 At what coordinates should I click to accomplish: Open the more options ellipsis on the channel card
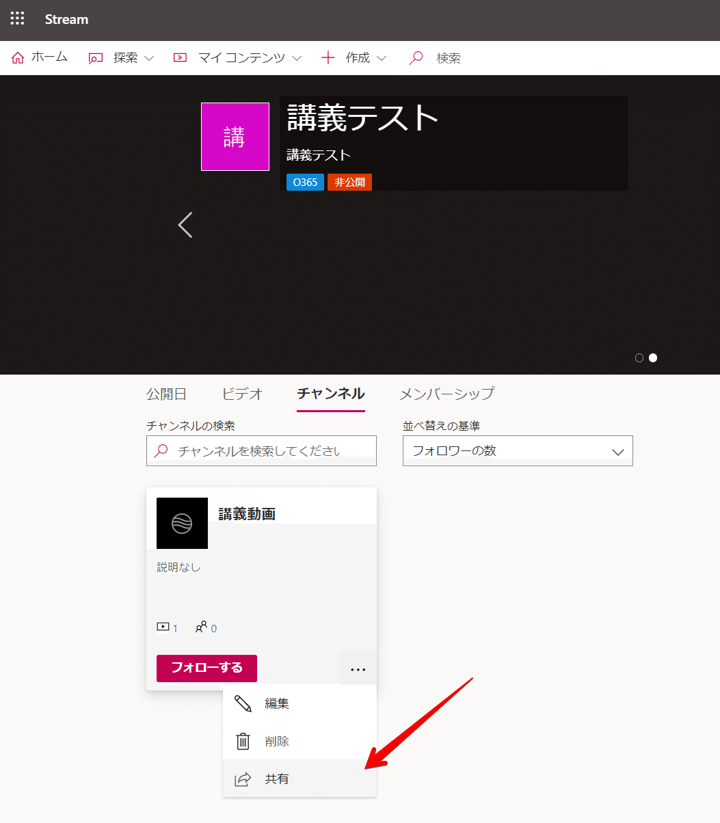[x=358, y=668]
